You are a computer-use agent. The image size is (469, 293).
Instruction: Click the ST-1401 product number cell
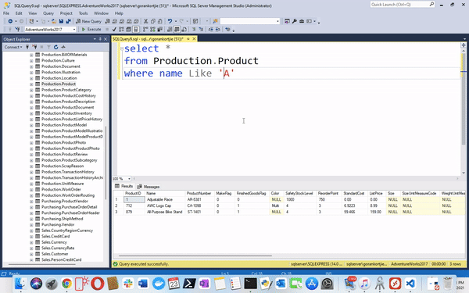200,212
